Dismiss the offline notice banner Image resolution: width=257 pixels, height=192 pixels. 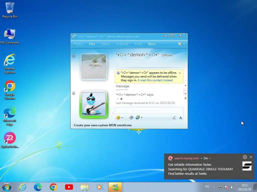coord(180,73)
